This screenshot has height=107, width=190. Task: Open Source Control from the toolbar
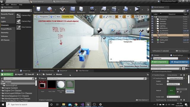(49, 10)
